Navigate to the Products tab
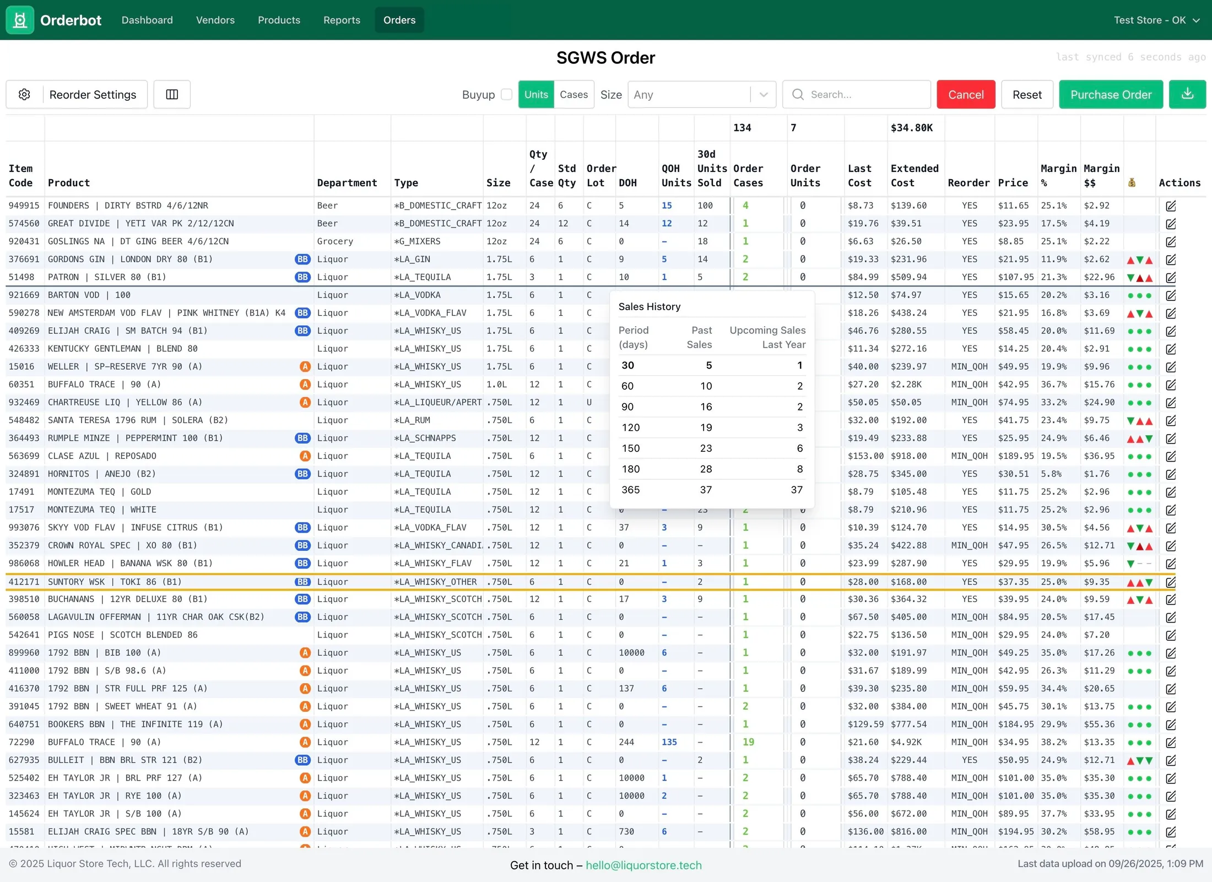 click(x=279, y=20)
